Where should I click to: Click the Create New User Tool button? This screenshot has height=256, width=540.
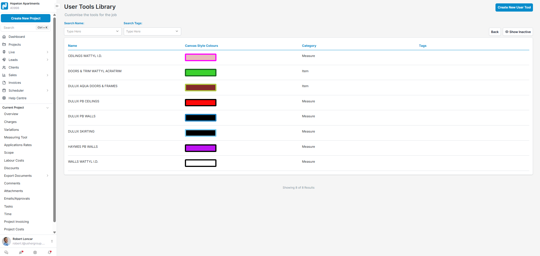[x=514, y=7]
